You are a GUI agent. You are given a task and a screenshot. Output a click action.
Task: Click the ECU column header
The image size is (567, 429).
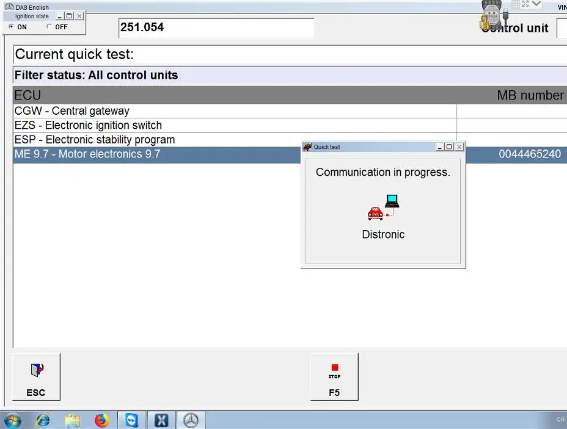27,95
